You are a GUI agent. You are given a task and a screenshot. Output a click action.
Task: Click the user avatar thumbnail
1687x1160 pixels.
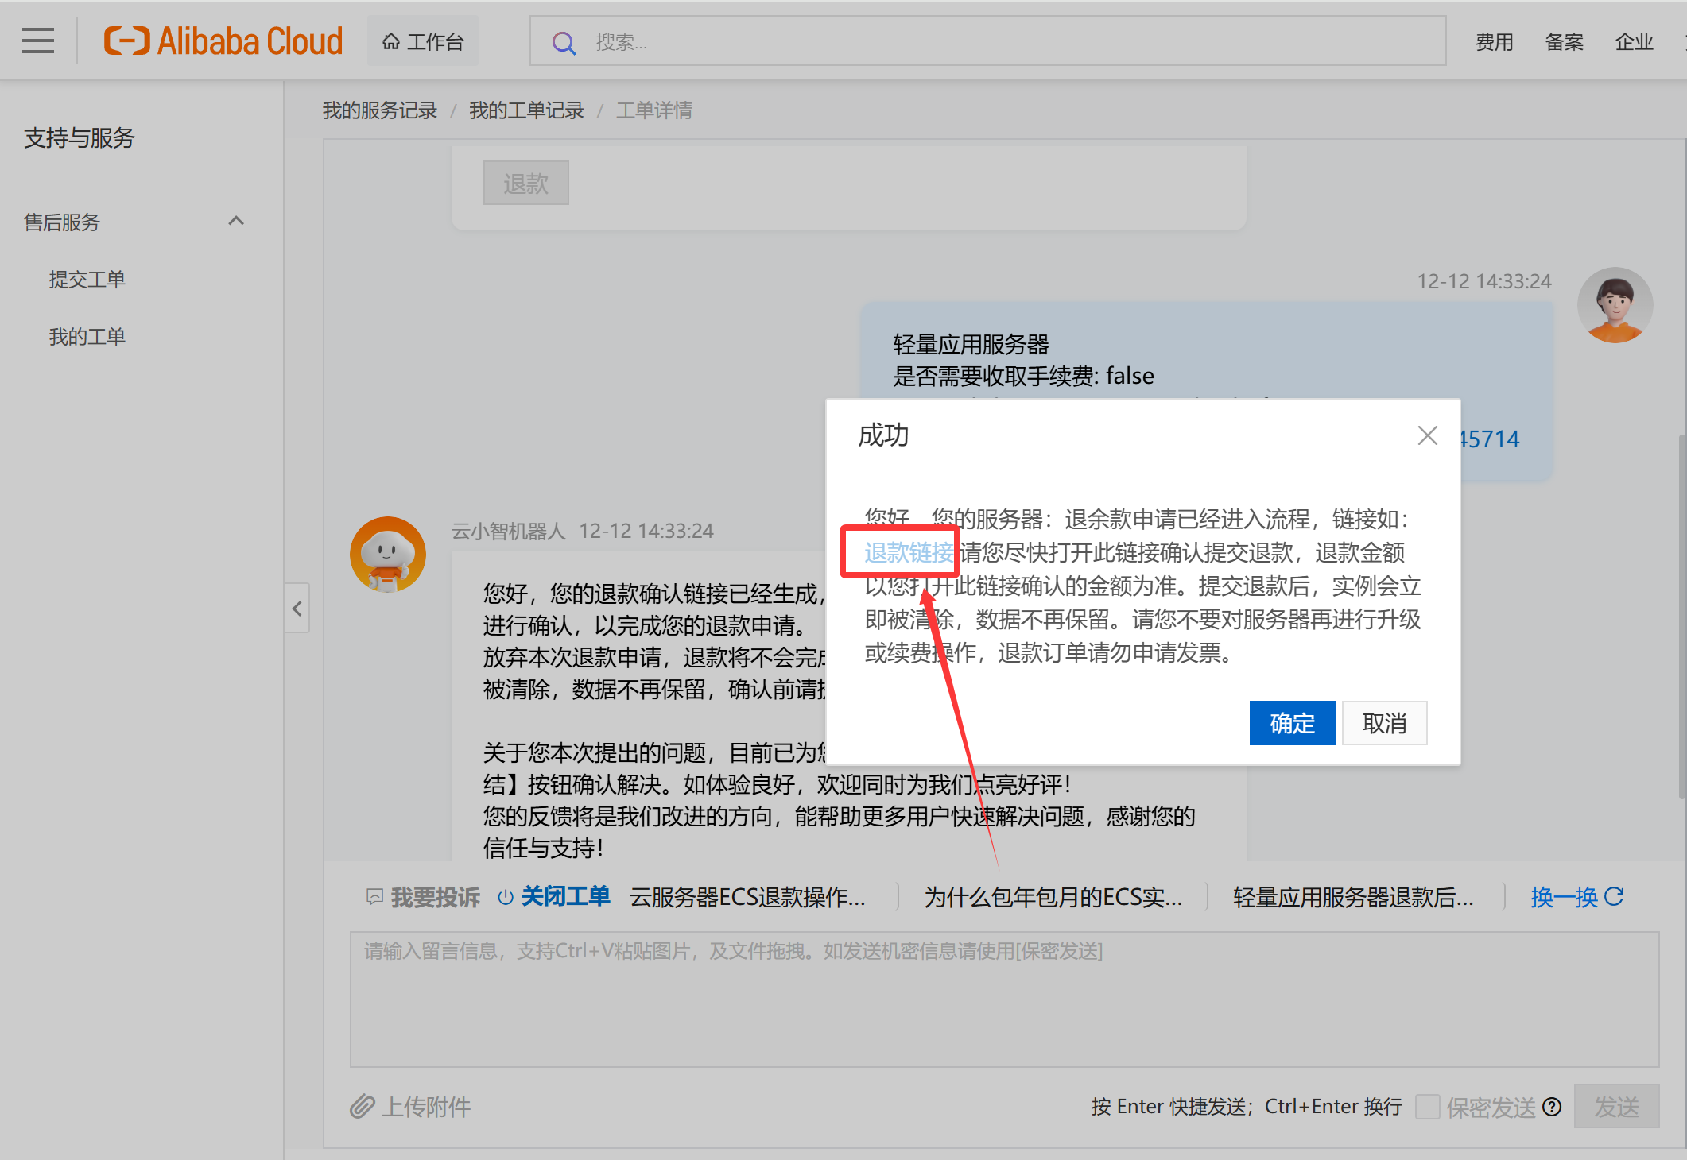1615,305
